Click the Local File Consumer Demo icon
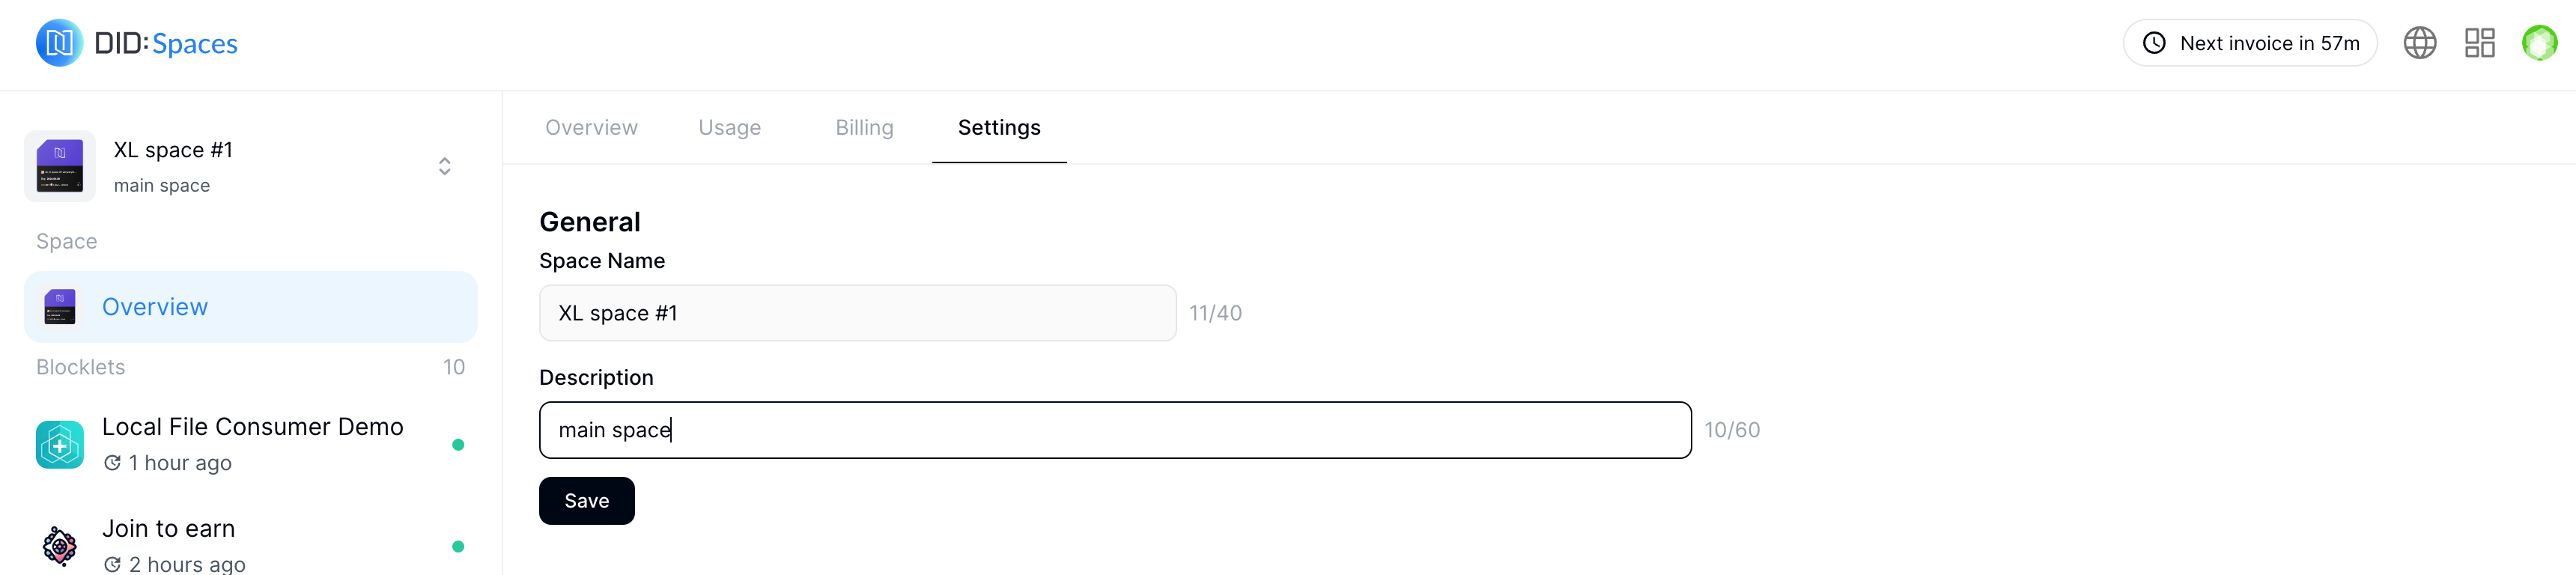This screenshot has height=575, width=2576. coord(60,445)
